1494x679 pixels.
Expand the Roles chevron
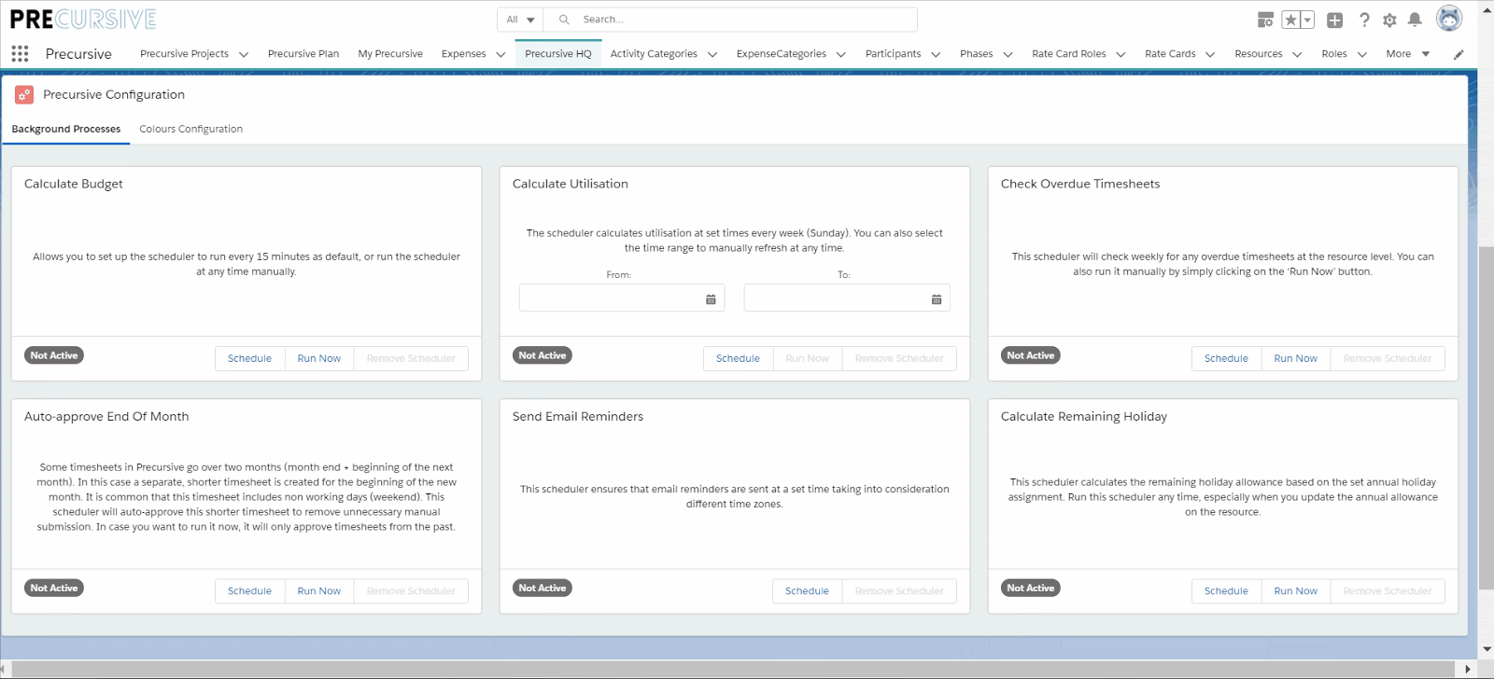[x=1361, y=54]
